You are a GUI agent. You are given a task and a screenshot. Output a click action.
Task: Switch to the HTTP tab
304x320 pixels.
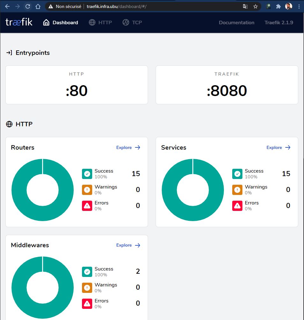tap(100, 23)
